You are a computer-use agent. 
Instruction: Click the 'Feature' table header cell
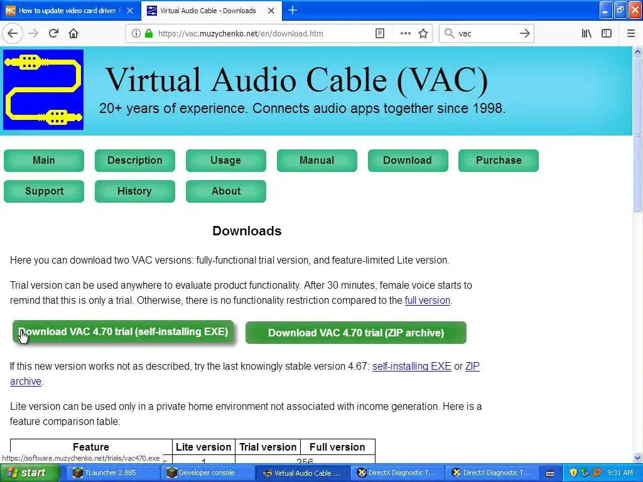click(91, 447)
